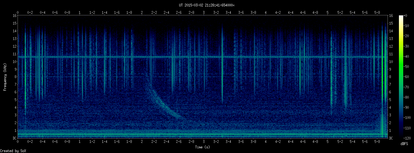Click the UT 2015-03-02 21:28:41 timestamp title
The width and height of the screenshot is (414, 153).
click(207, 5)
